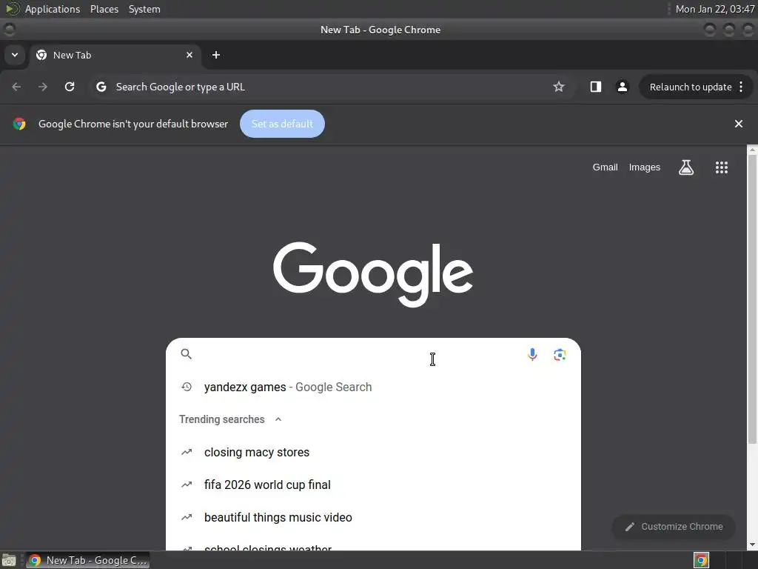Select closing macy stores suggestion
Viewport: 758px width, 569px height.
373,452
